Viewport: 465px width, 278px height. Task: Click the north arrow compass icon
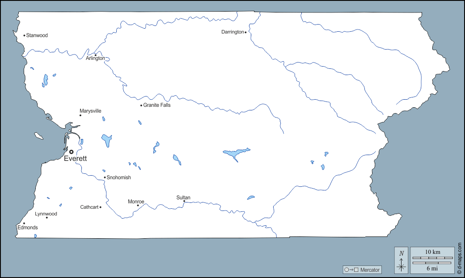[x=401, y=260]
